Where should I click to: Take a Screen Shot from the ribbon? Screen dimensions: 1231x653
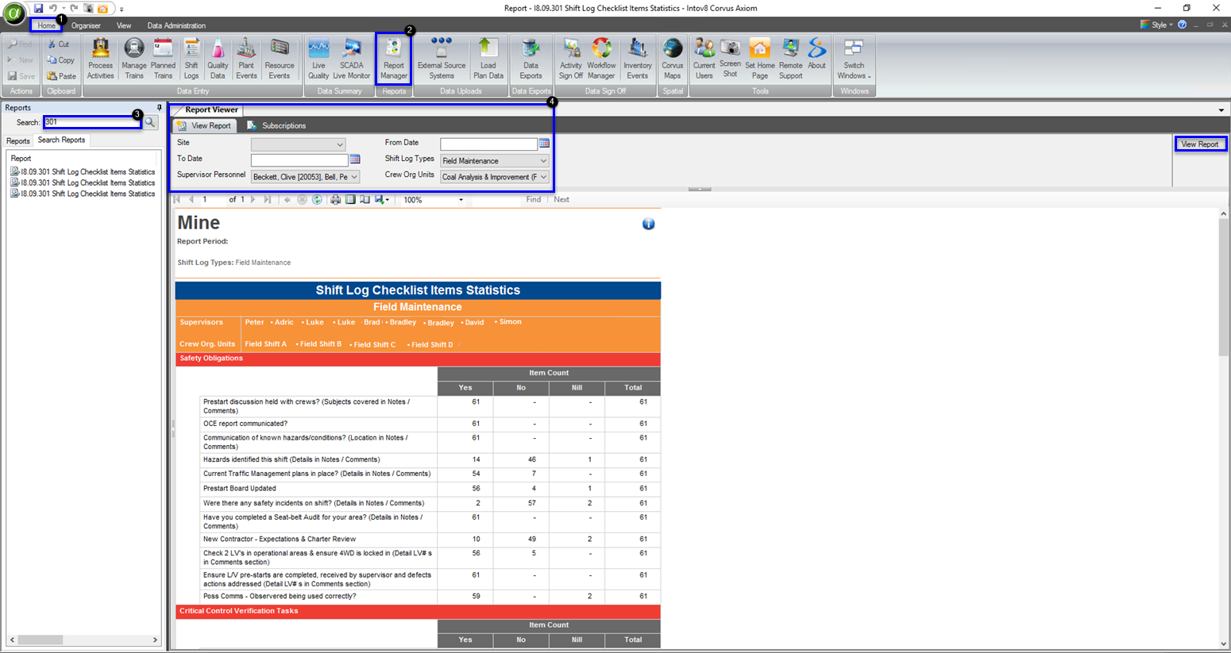pyautogui.click(x=730, y=60)
